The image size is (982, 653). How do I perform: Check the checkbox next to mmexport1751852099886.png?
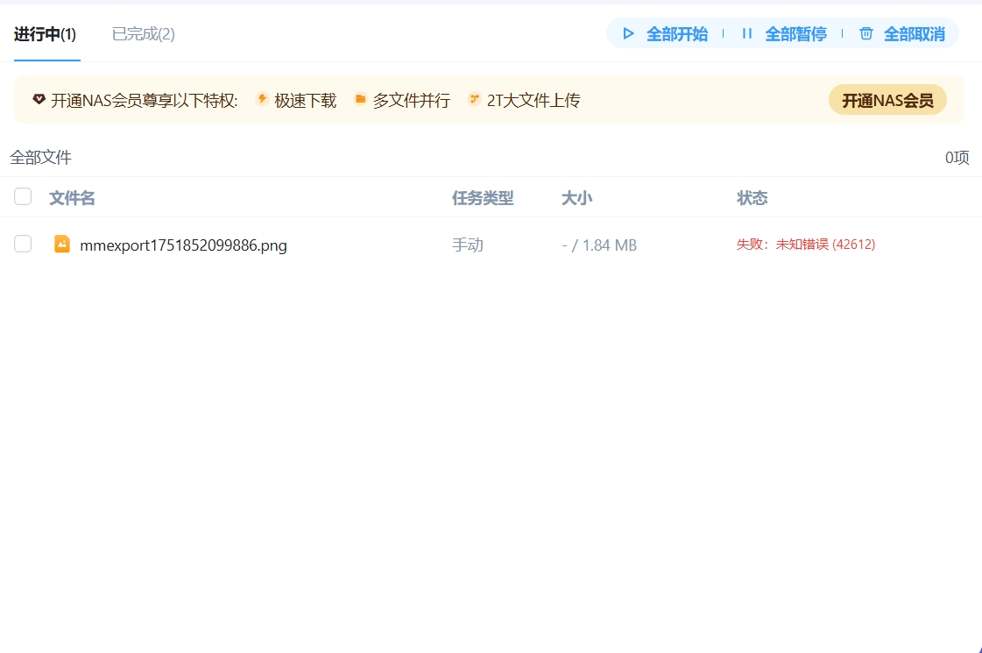[x=23, y=244]
